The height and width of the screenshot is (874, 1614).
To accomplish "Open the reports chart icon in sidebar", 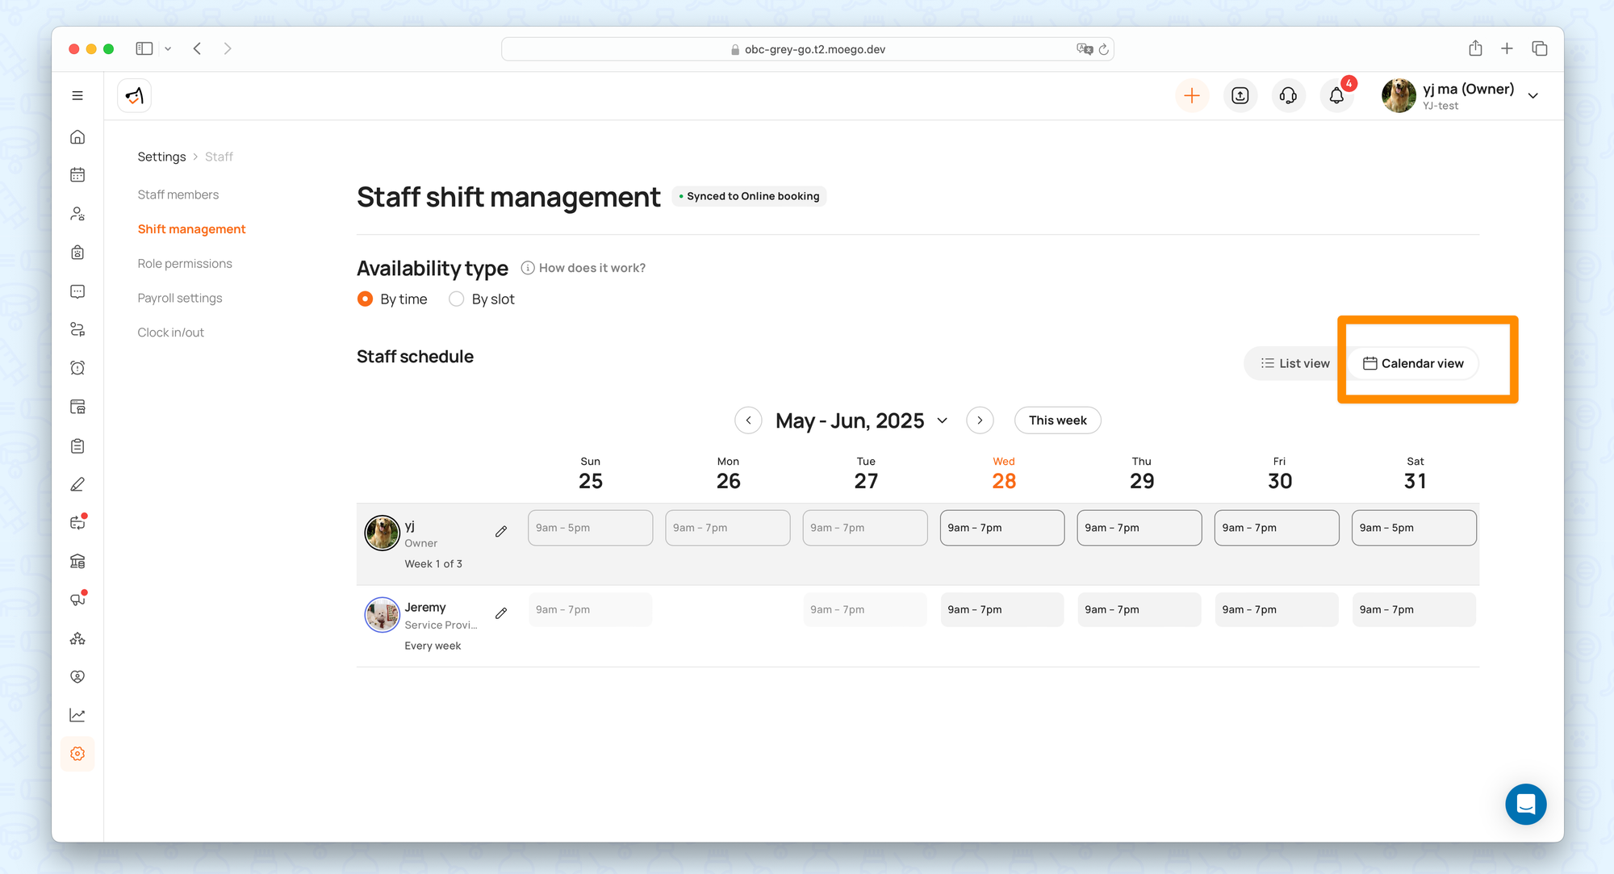I will pos(77,715).
